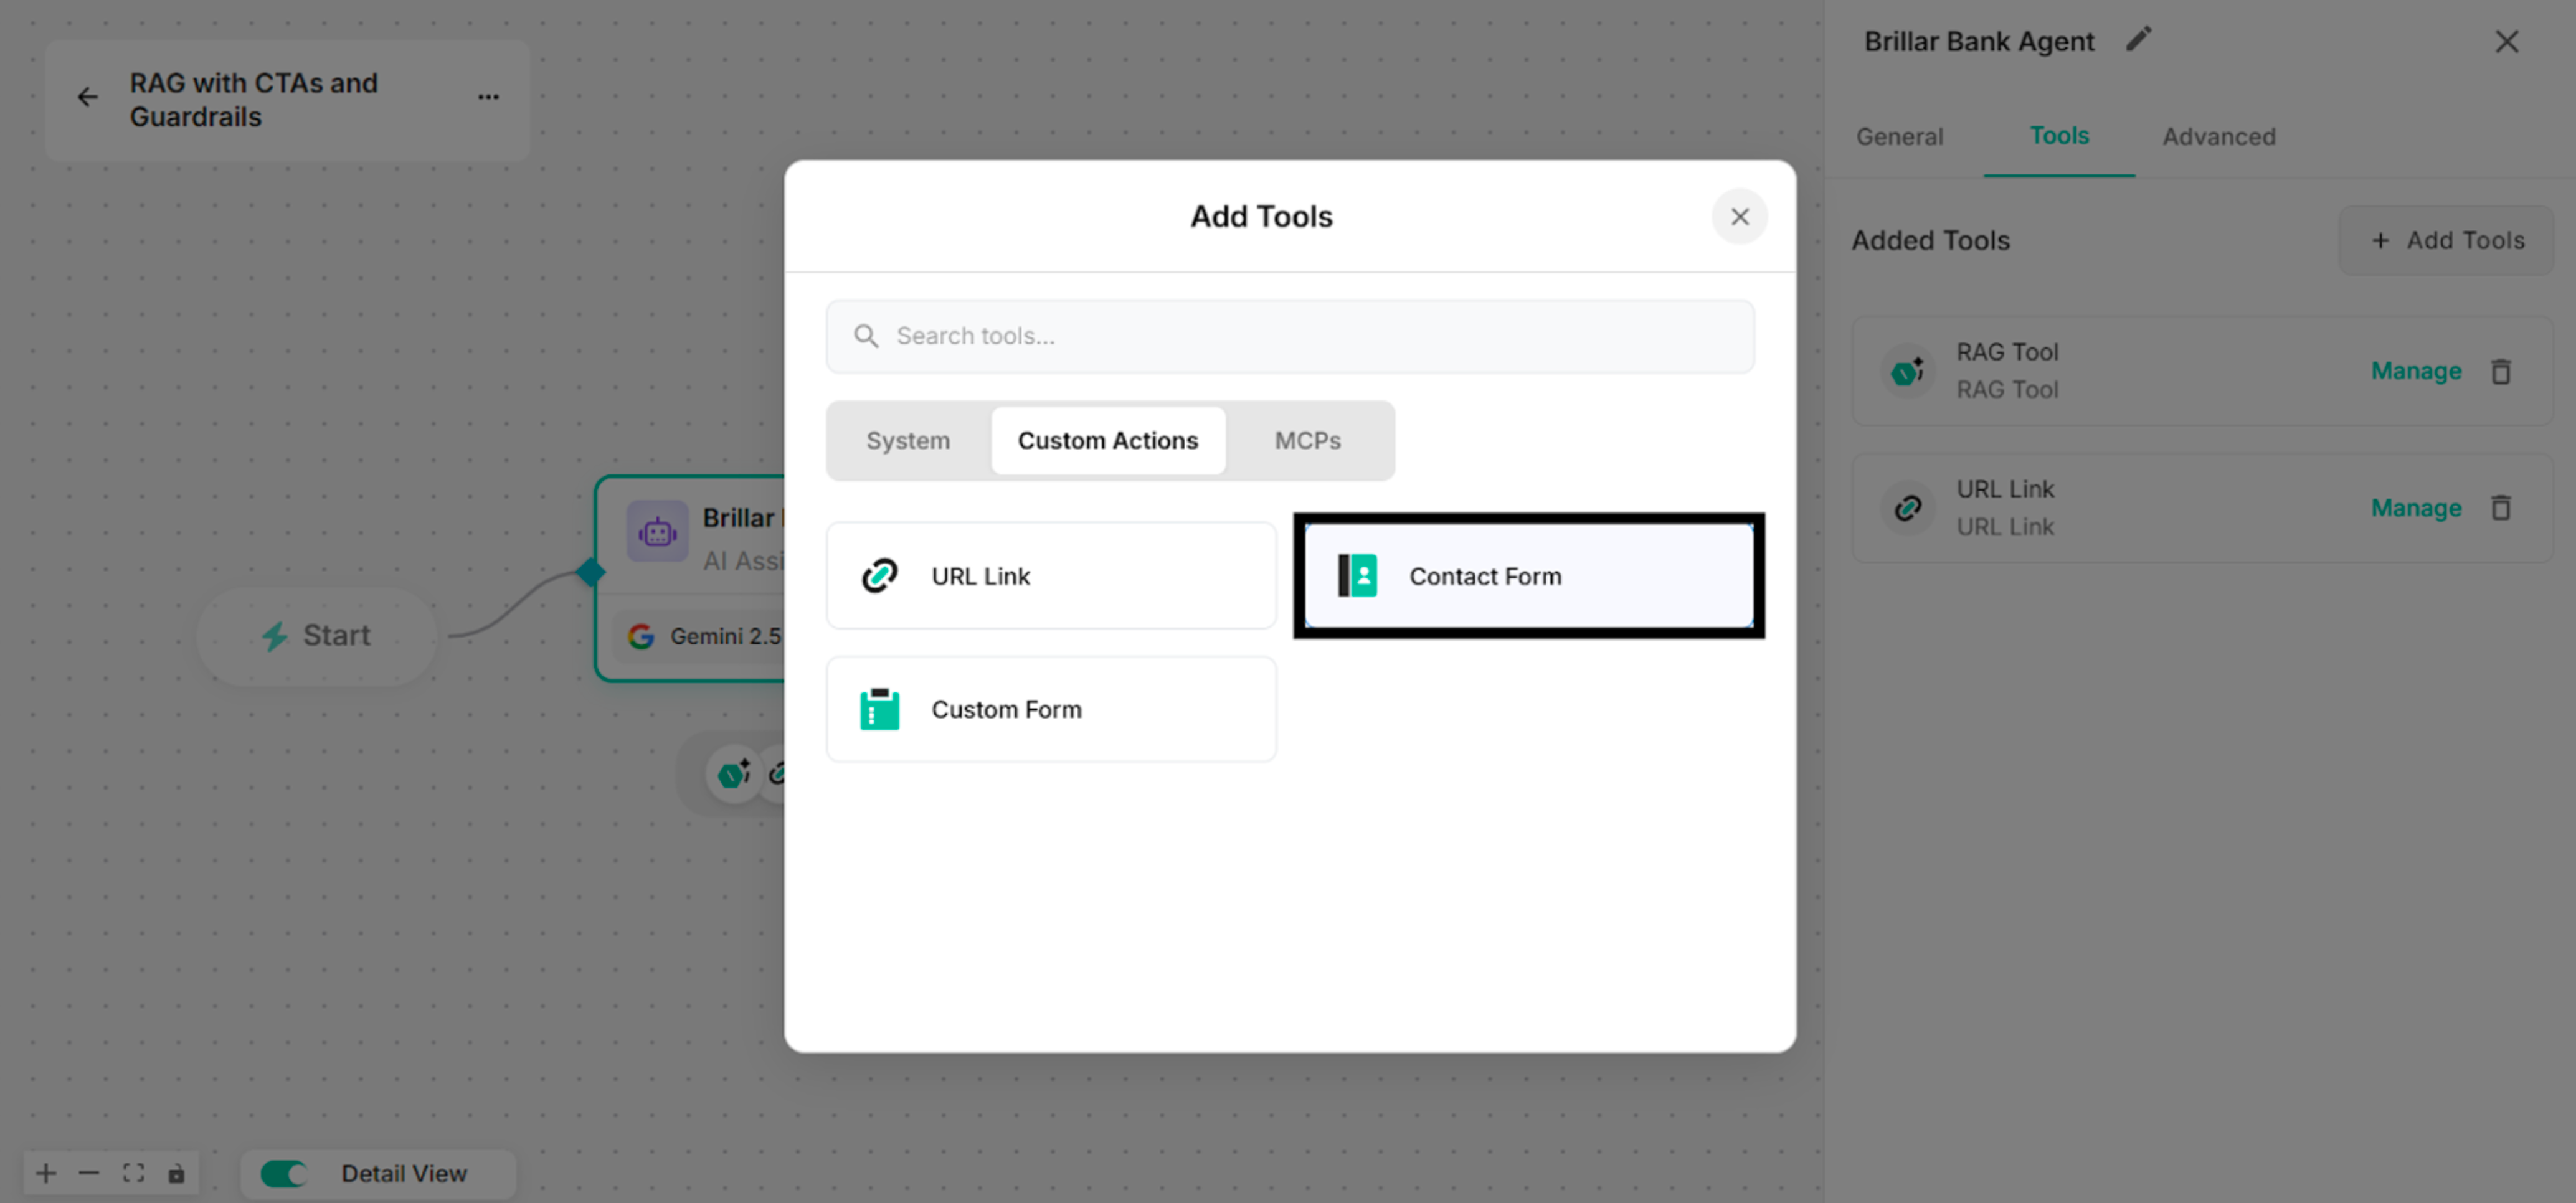The height and width of the screenshot is (1203, 2576).
Task: Open the options menu next to flow title
Action: pyautogui.click(x=488, y=96)
